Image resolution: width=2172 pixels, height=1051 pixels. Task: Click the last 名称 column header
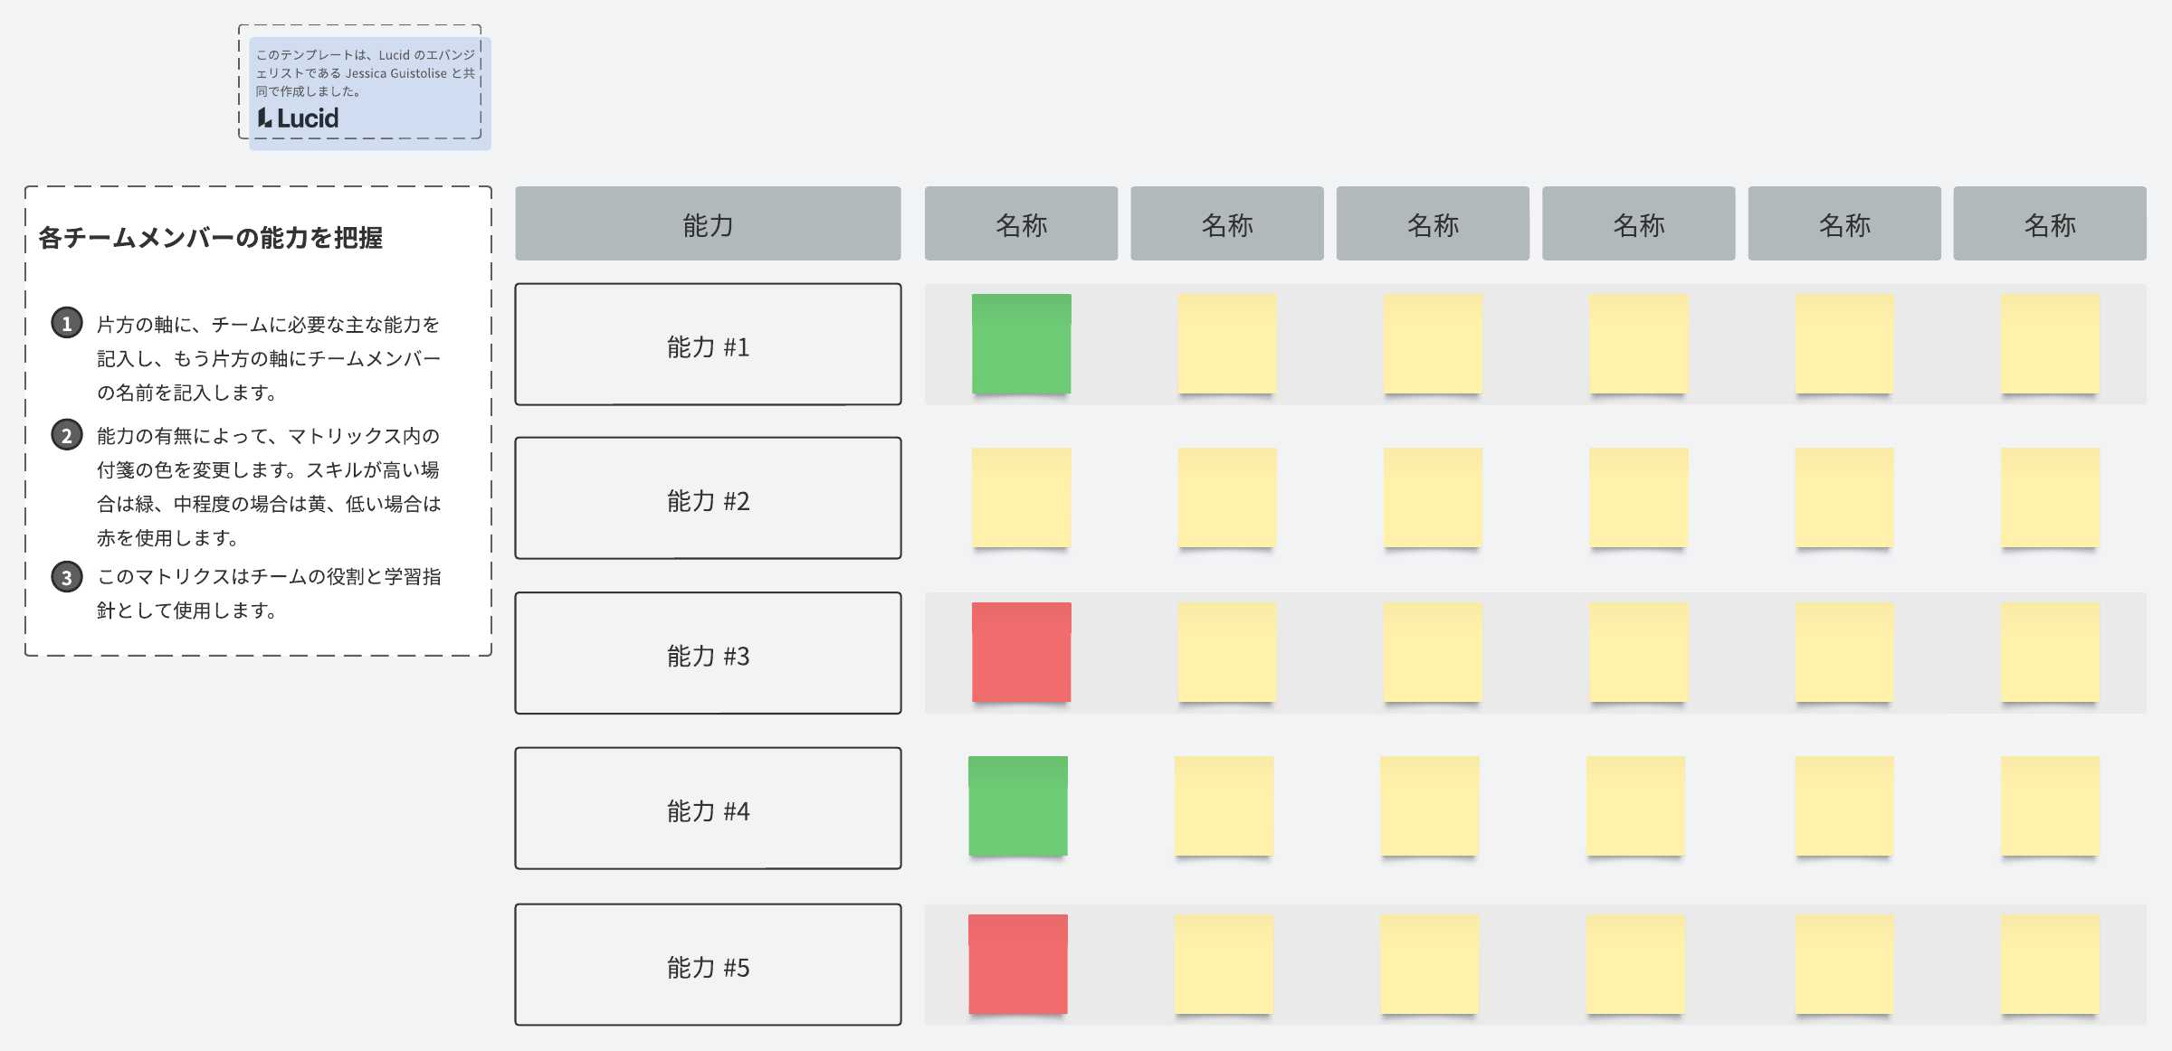pos(2050,223)
